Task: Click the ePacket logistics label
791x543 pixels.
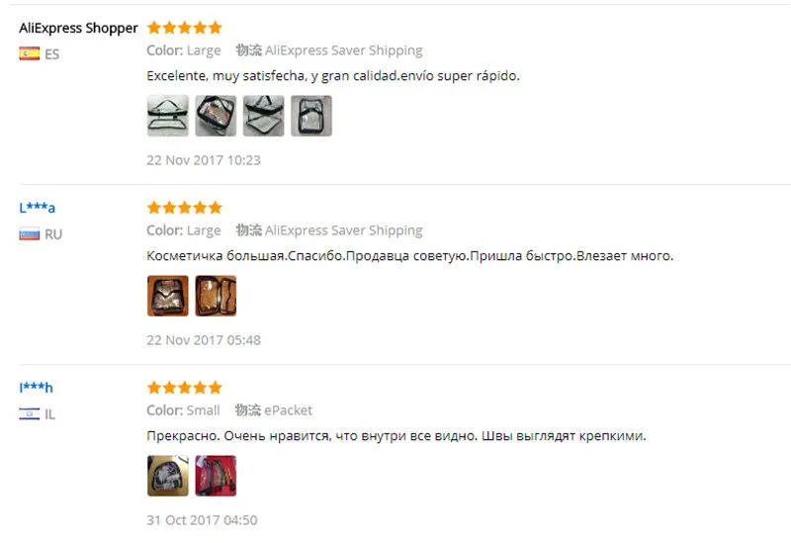Action: pos(288,410)
